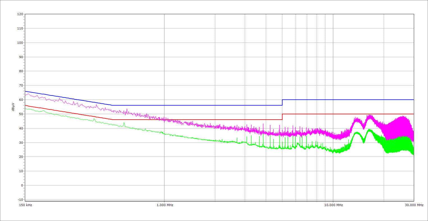Click the dBµV y-axis unit label
This screenshot has height=221, width=428.
pos(13,107)
